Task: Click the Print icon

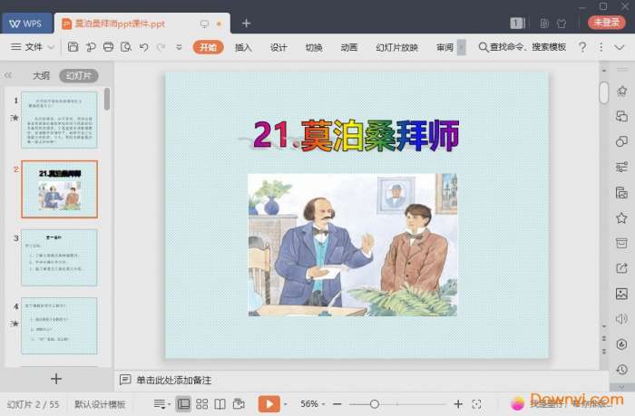Action: tap(109, 47)
